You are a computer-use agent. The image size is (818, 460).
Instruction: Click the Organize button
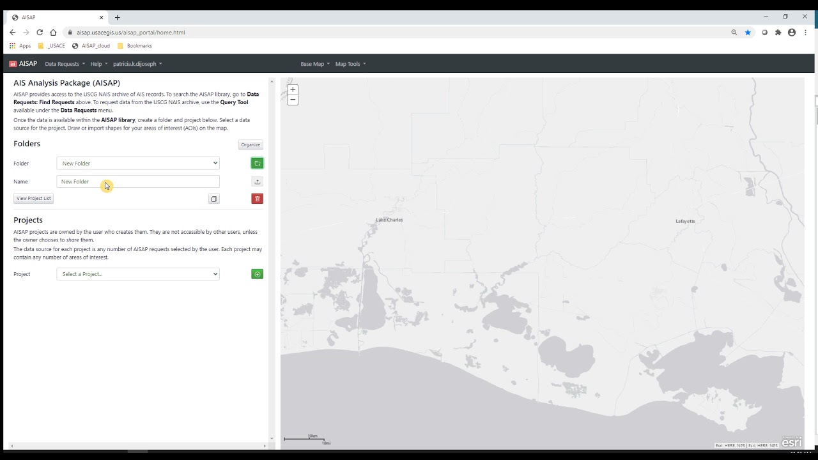pyautogui.click(x=251, y=145)
